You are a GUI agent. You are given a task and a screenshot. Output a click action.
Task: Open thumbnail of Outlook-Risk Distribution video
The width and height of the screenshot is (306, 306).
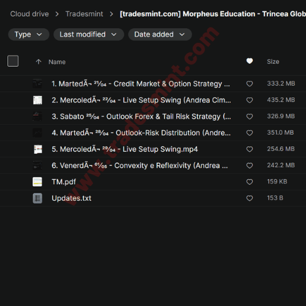click(x=37, y=133)
